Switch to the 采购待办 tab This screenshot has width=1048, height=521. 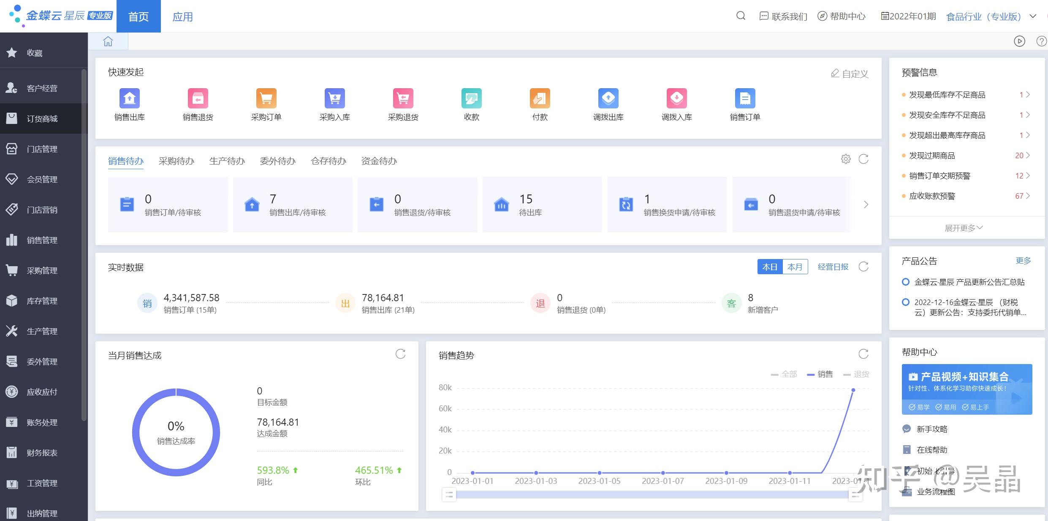pyautogui.click(x=176, y=161)
